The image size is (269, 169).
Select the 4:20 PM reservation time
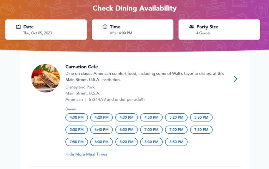101,118
